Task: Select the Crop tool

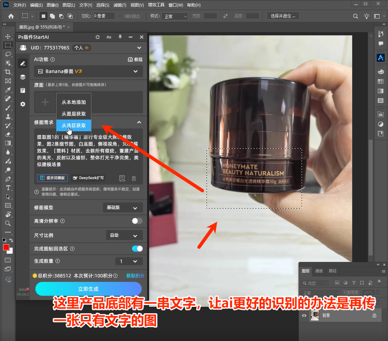Action: pyautogui.click(x=8, y=72)
